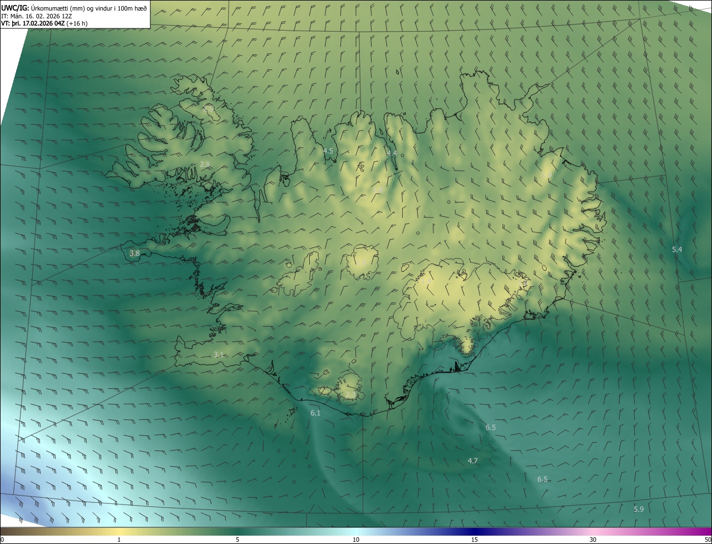Click the valid time 'VT: þri. 17.02.2026 04Z (+16 h)'
Screen dimensions: 712x544
pyautogui.click(x=44, y=23)
